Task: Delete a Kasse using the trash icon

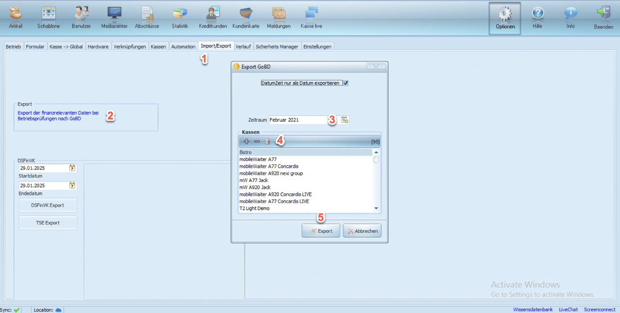Action: click(x=267, y=141)
